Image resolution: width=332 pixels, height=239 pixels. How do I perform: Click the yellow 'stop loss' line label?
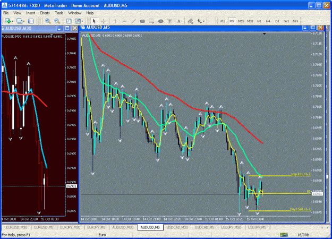click(x=301, y=174)
